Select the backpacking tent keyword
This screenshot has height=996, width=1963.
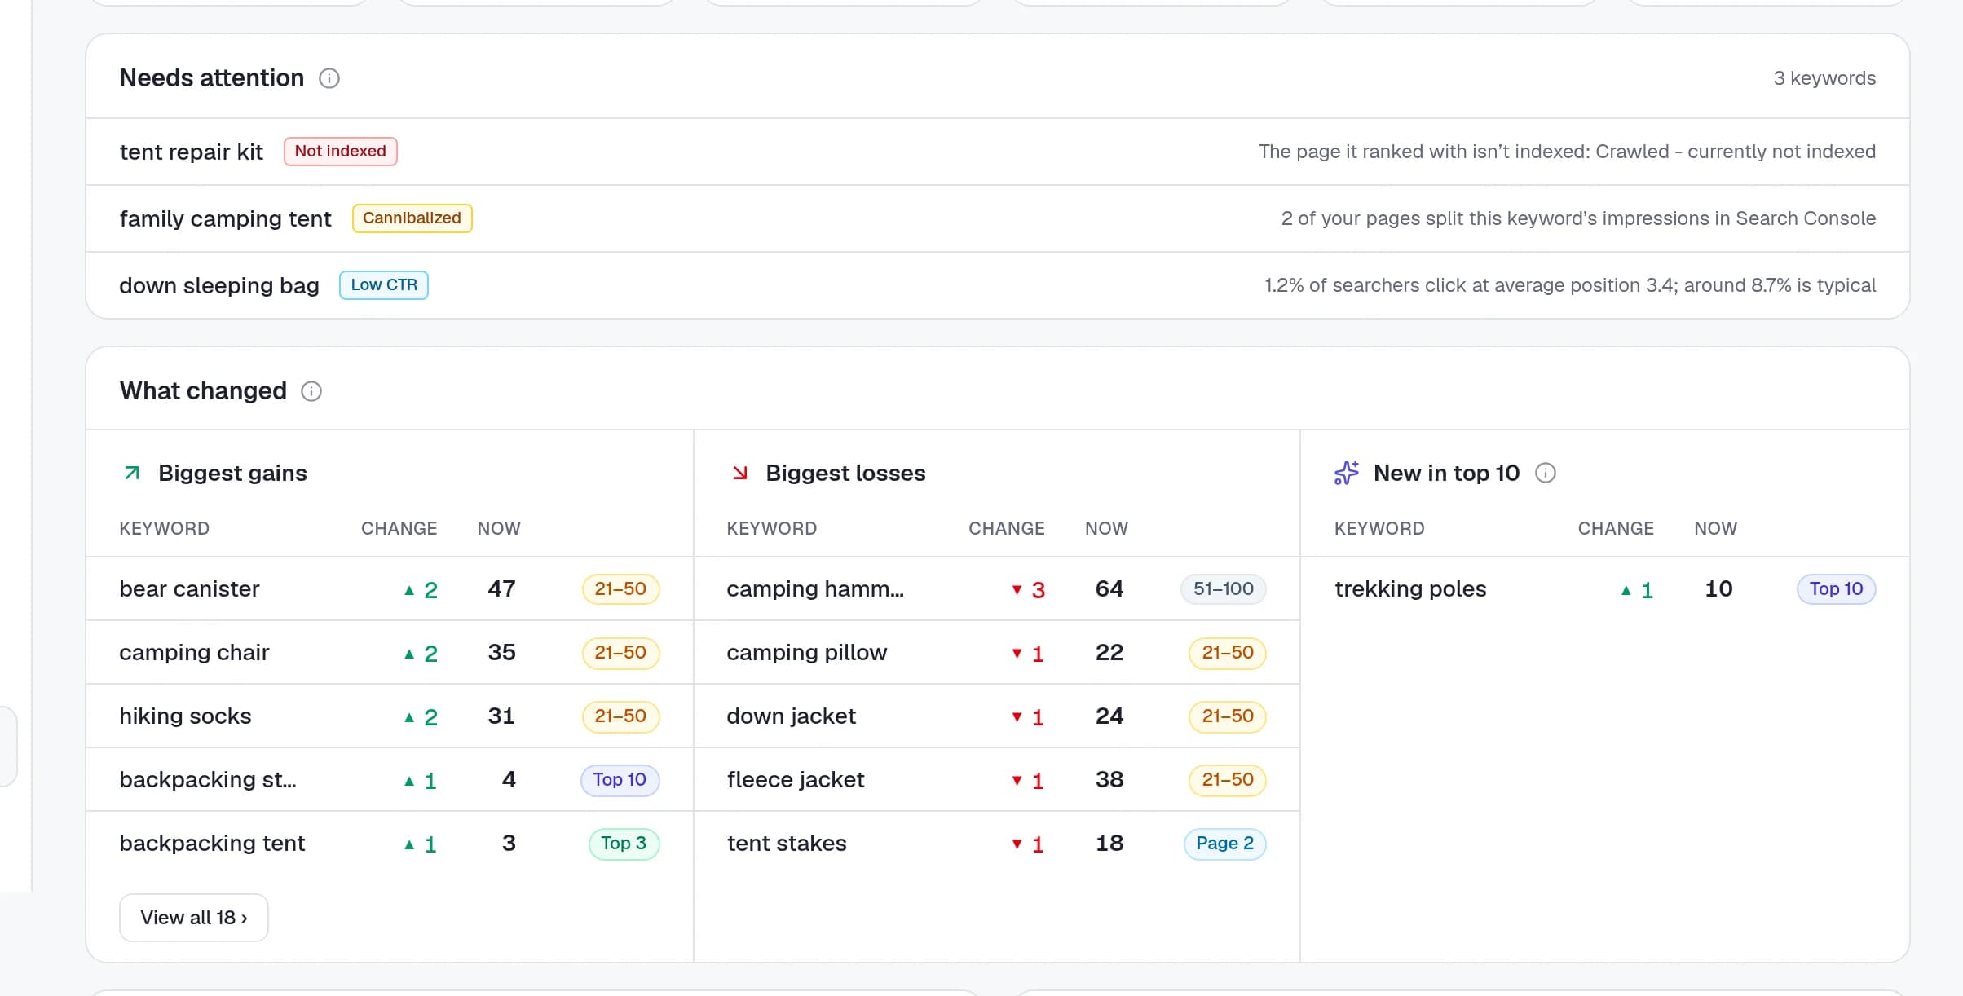[x=212, y=843]
